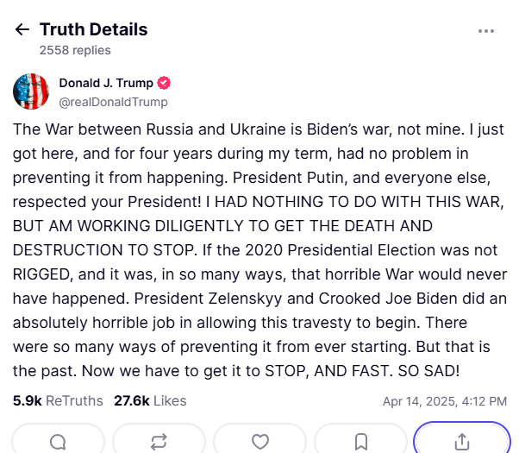519x453 pixels.
Task: Go back using the left arrow
Action: point(22,29)
